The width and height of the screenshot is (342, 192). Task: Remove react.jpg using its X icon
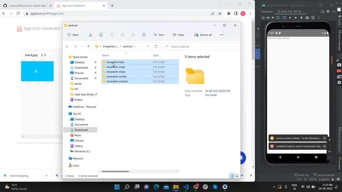45,55
